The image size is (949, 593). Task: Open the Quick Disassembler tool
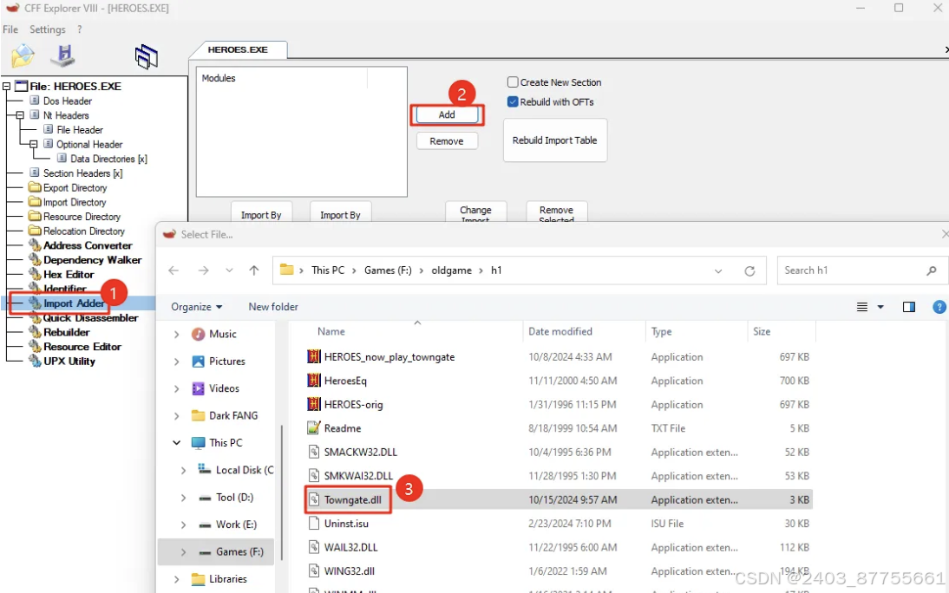tap(90, 317)
